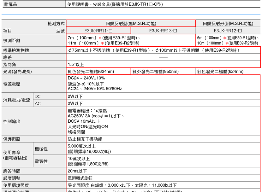Select the text 'φ100mm以上不透明體（使用E39-R2型時）'
262x192 pixels.
point(197,50)
